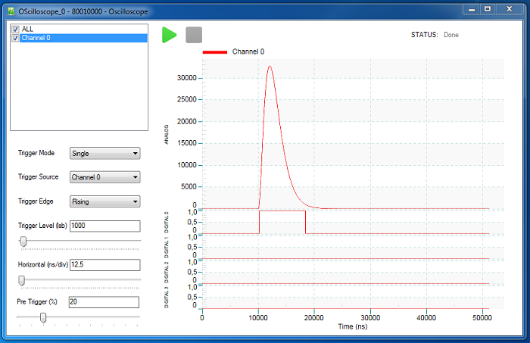Click the peak of the Channel 0 waveform
The height and width of the screenshot is (343, 530).
pyautogui.click(x=270, y=66)
